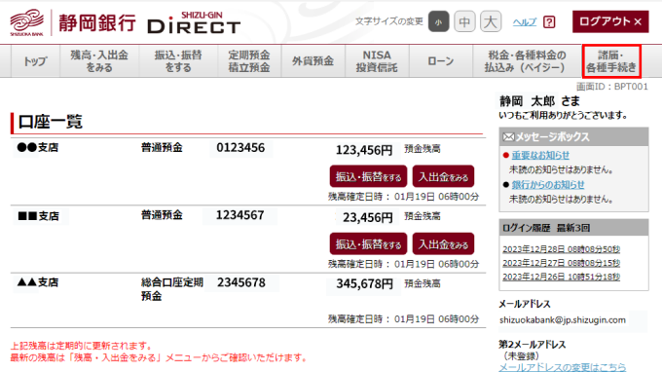The width and height of the screenshot is (662, 372).
Task: Open 銀行からのお知らせ link
Action: [548, 184]
